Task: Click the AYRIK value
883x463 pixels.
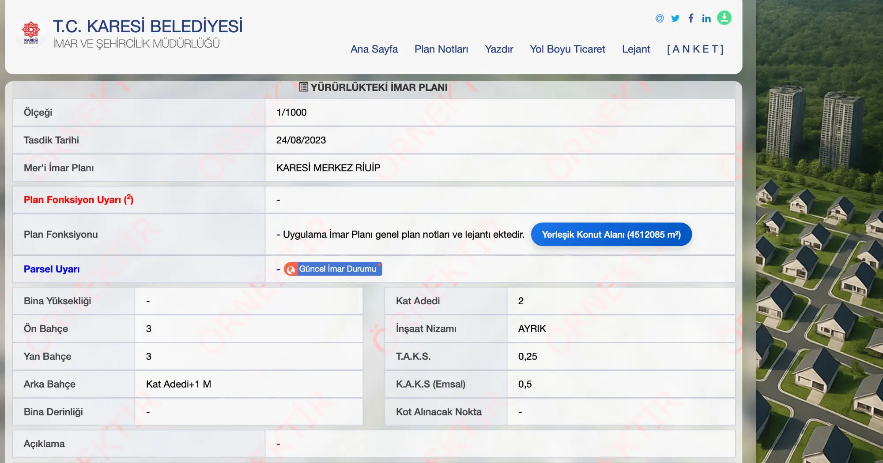Action: pos(532,329)
